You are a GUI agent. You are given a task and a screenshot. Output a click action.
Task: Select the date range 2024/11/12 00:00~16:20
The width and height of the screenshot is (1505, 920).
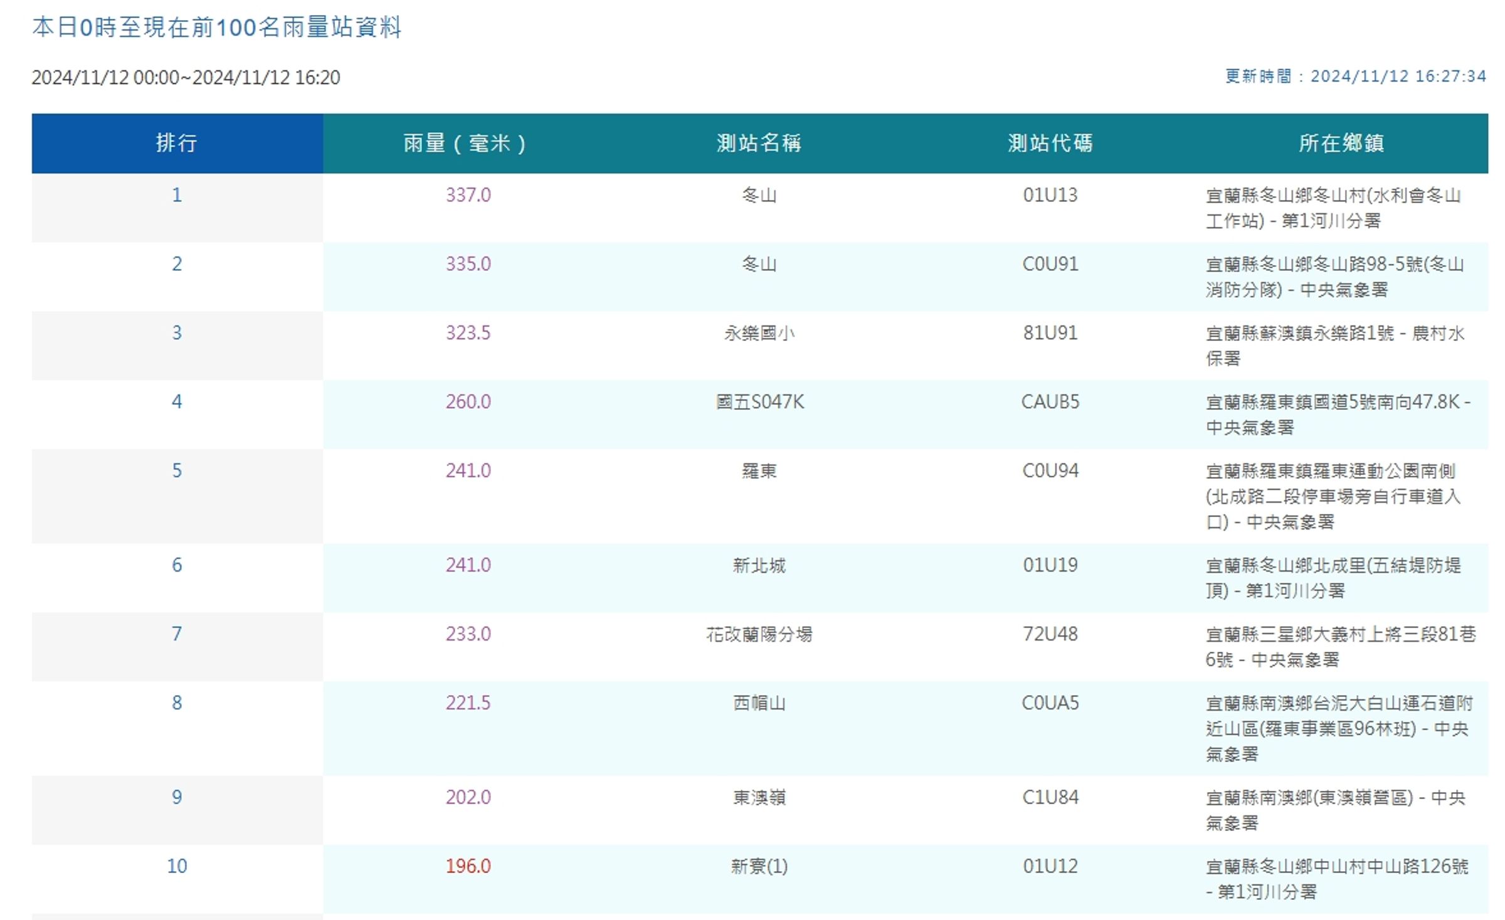[186, 77]
